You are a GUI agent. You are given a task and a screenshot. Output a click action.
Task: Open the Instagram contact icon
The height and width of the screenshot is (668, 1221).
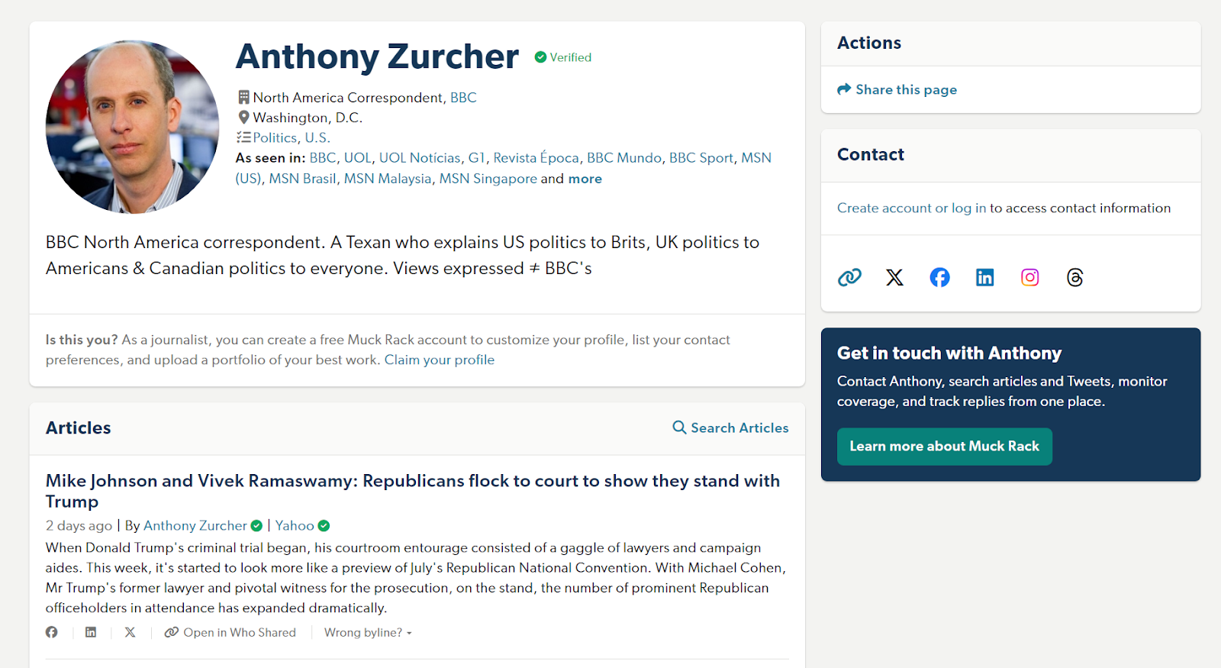click(1029, 277)
